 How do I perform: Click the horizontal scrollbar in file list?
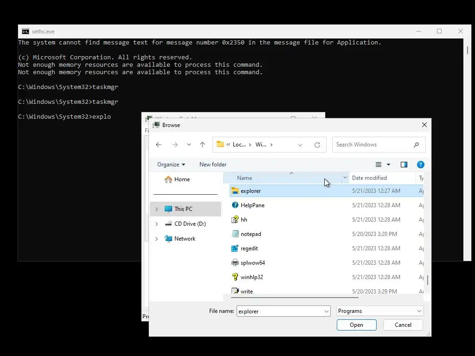295,298
